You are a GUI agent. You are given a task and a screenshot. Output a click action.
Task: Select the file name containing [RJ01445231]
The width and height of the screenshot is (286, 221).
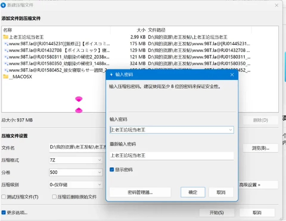click(x=60, y=44)
